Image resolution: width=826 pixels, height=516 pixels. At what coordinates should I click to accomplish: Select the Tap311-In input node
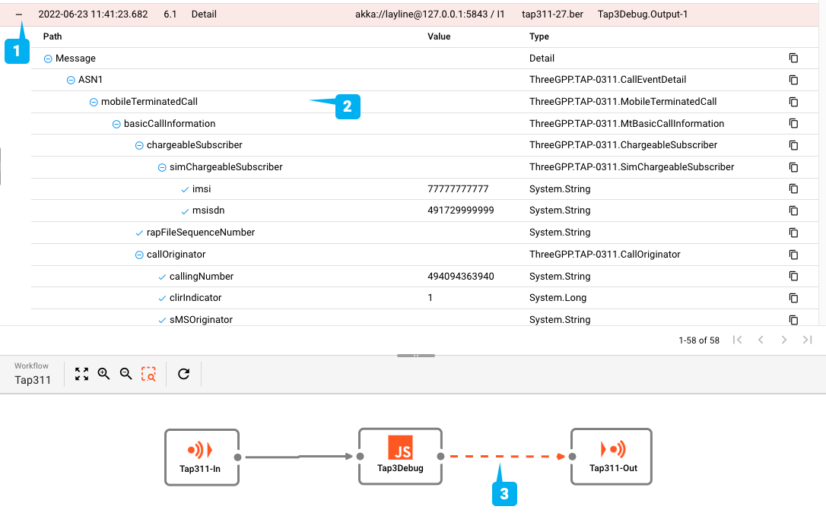pyautogui.click(x=202, y=456)
